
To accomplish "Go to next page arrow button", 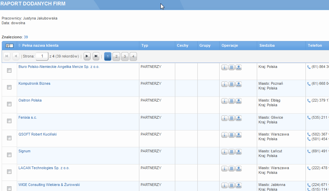I will pyautogui.click(x=87, y=56).
